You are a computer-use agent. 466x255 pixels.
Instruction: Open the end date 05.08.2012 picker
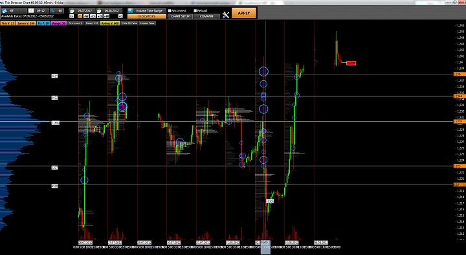point(109,11)
